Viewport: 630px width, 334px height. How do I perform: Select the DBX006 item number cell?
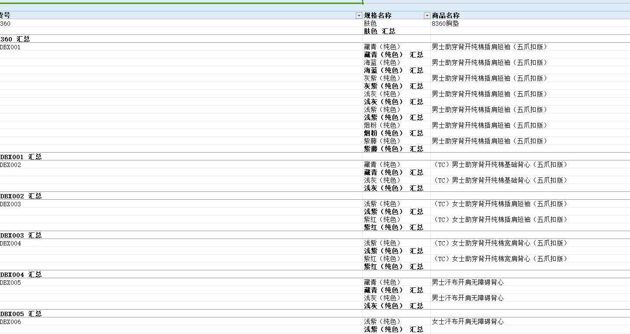[10, 322]
